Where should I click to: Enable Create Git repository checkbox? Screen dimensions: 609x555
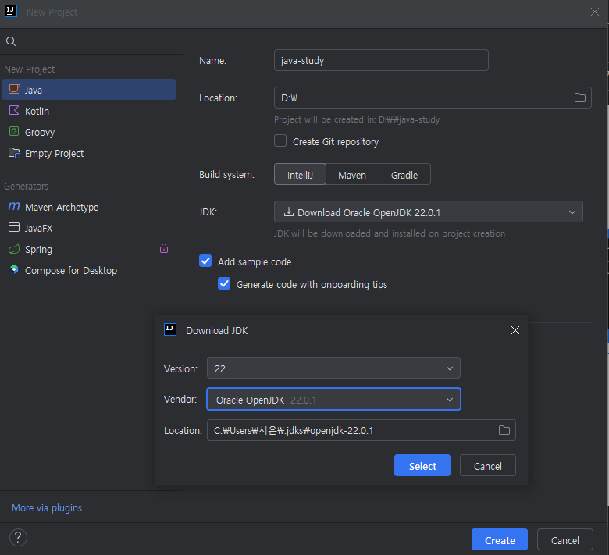click(x=280, y=141)
